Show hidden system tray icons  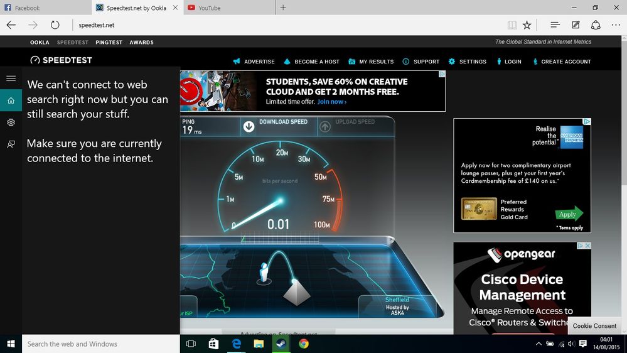(x=539, y=344)
